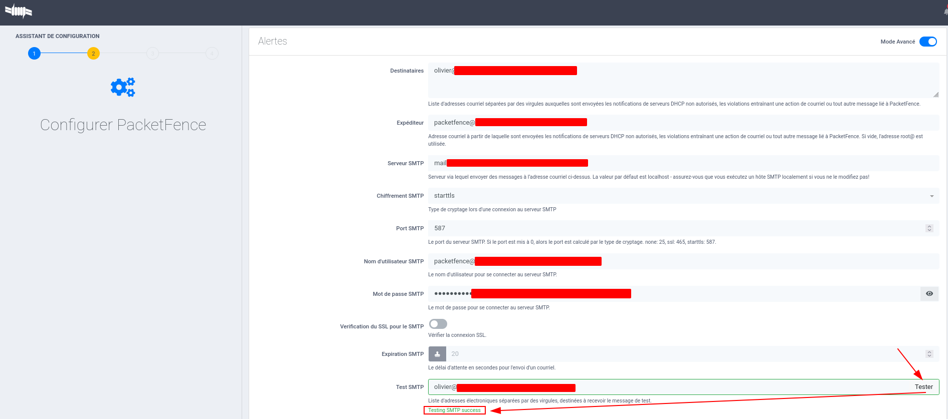Adjust Expiration SMTP with spinner arrows
The width and height of the screenshot is (948, 419).
[x=929, y=354]
